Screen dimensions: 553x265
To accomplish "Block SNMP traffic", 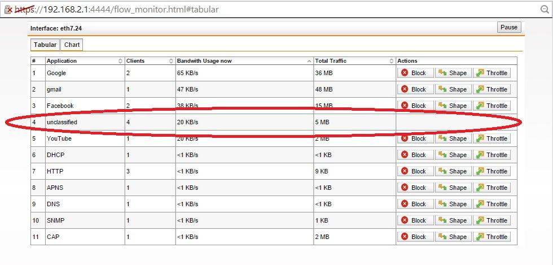I will tap(415, 220).
